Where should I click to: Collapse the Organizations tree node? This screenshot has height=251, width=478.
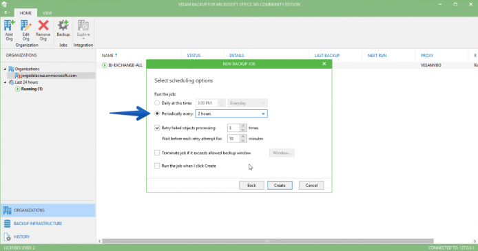click(5, 69)
